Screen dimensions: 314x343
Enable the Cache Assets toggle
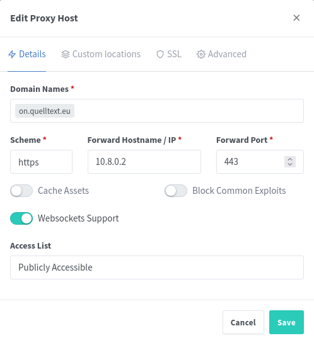pos(21,191)
